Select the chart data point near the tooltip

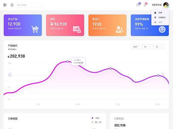(x=68, y=62)
